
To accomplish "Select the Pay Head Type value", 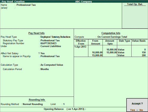I will click(x=55, y=37).
